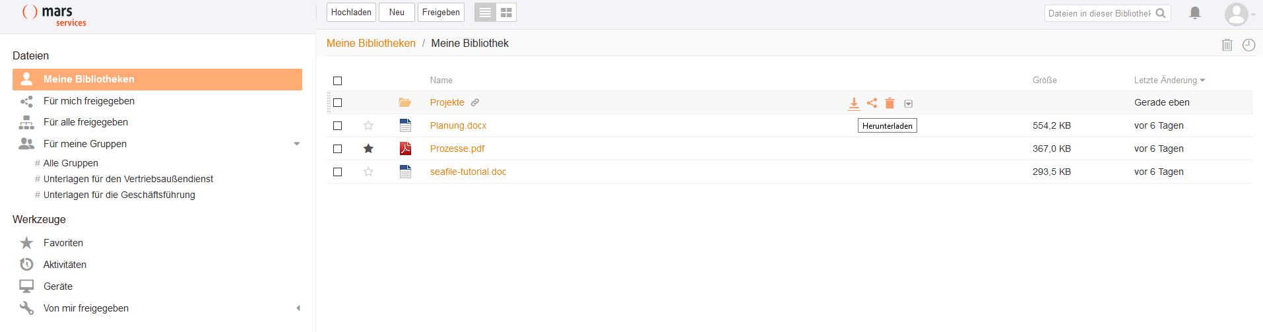Open more options dropdown for Projekte
Viewport: 1263px width, 332px height.
pos(908,104)
